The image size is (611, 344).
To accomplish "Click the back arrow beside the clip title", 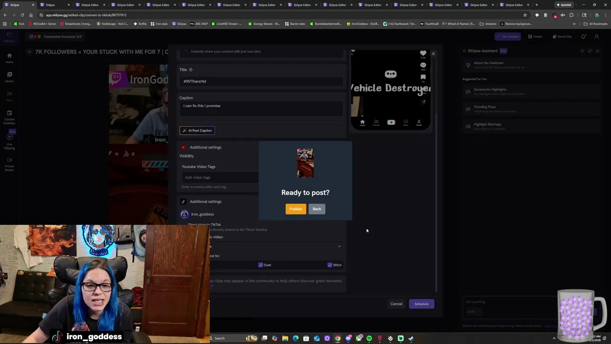I will pos(30,52).
